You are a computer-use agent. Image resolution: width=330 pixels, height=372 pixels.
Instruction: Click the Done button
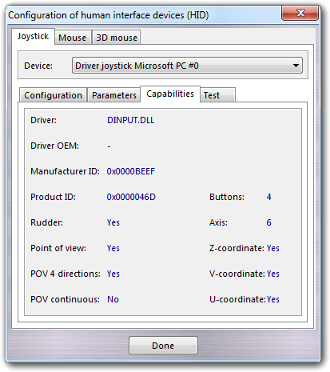(x=163, y=346)
